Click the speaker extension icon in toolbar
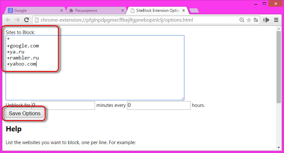This screenshot has height=153, width=284. click(x=266, y=20)
